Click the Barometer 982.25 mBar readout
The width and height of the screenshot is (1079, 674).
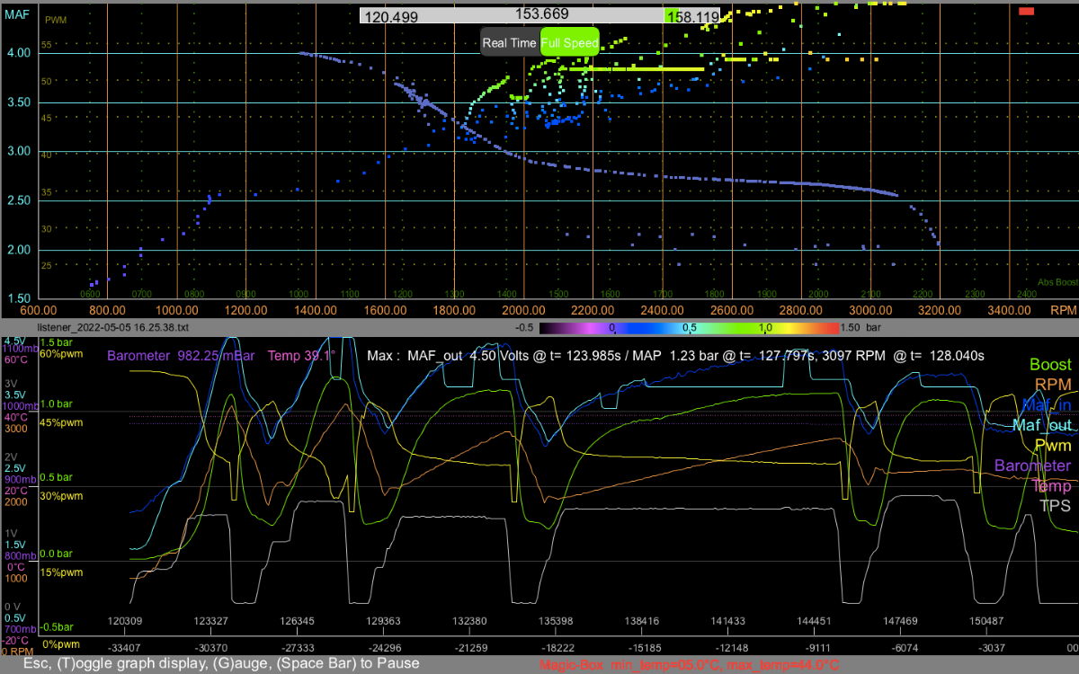click(x=181, y=355)
